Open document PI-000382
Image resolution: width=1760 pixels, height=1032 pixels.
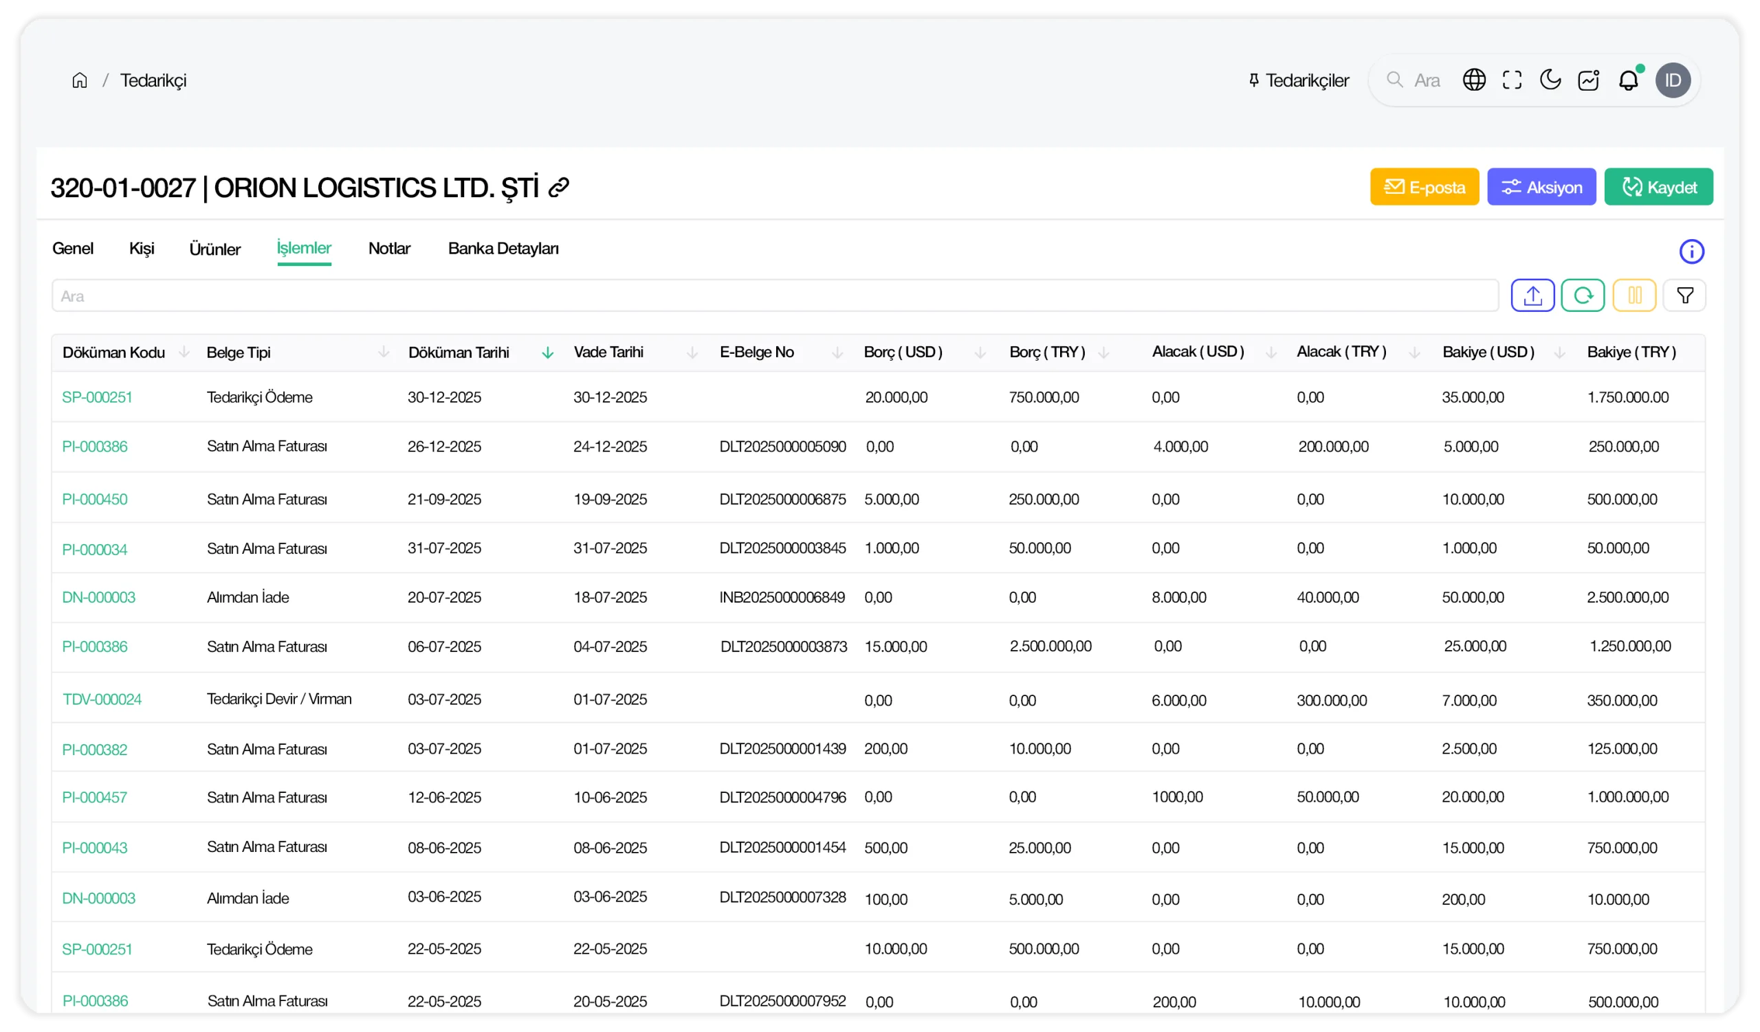click(95, 750)
